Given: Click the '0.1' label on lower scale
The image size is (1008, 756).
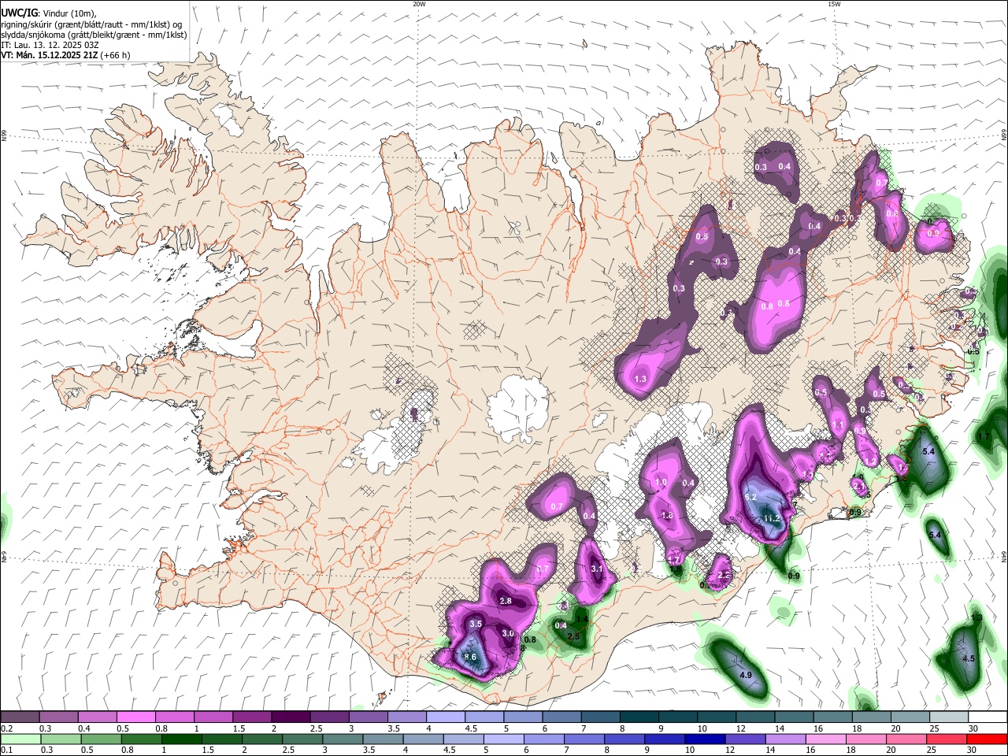Looking at the screenshot, I should click(x=8, y=750).
